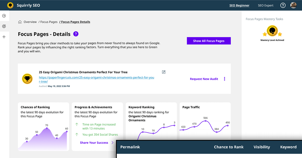Viewport: 302px width, 158px height.
Task: Click Request New Audit link
Action: [x=204, y=79]
